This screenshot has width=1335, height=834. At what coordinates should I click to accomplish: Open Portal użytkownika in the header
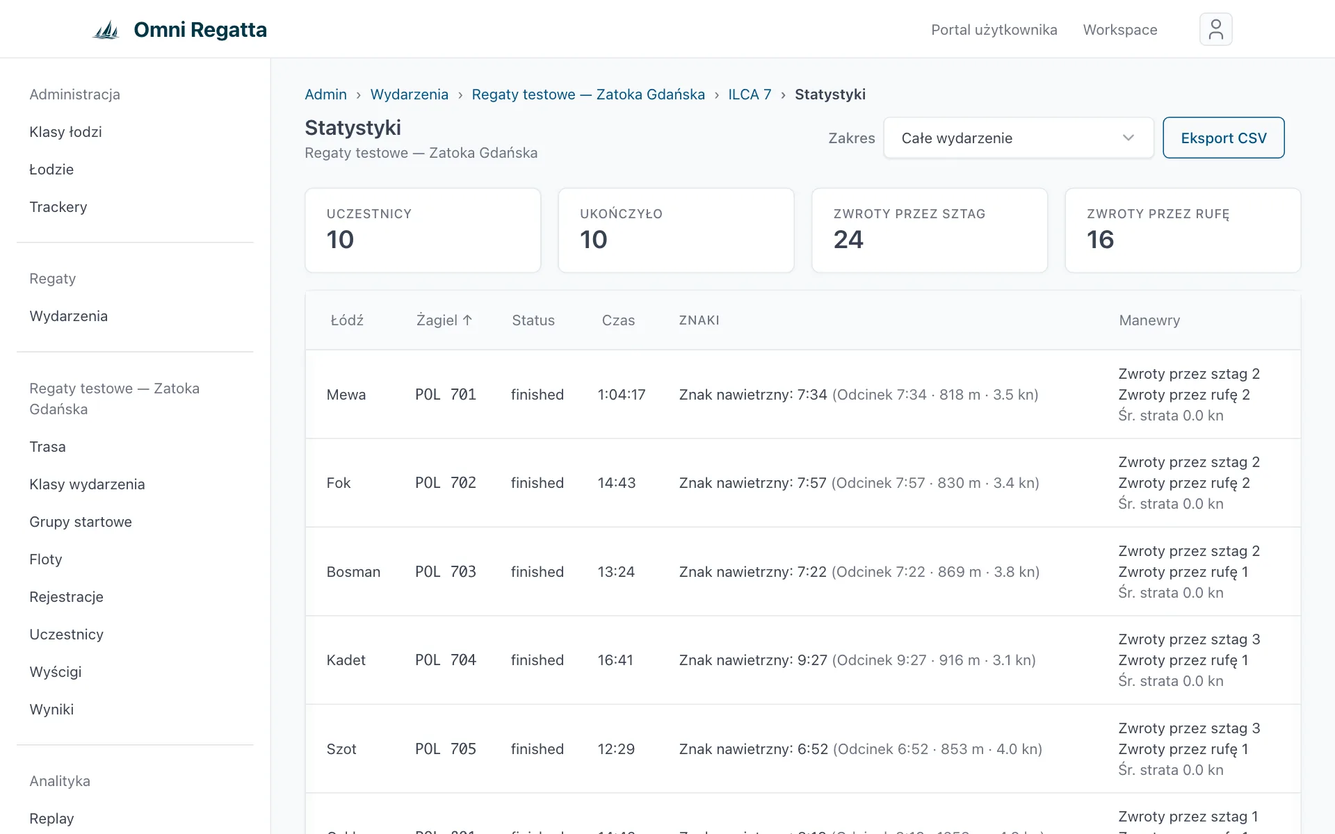tap(994, 30)
